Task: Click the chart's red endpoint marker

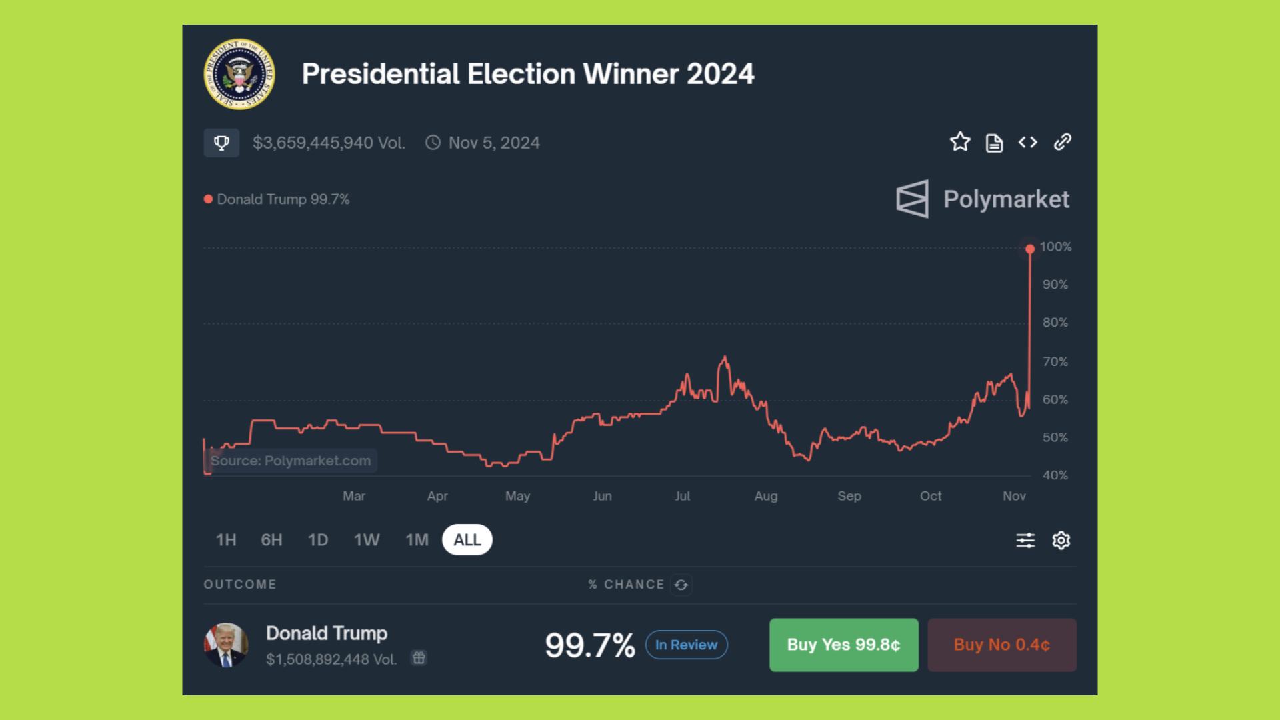Action: tap(1030, 249)
